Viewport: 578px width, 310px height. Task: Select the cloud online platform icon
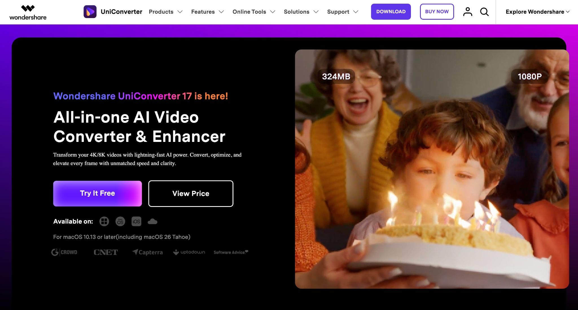point(152,222)
